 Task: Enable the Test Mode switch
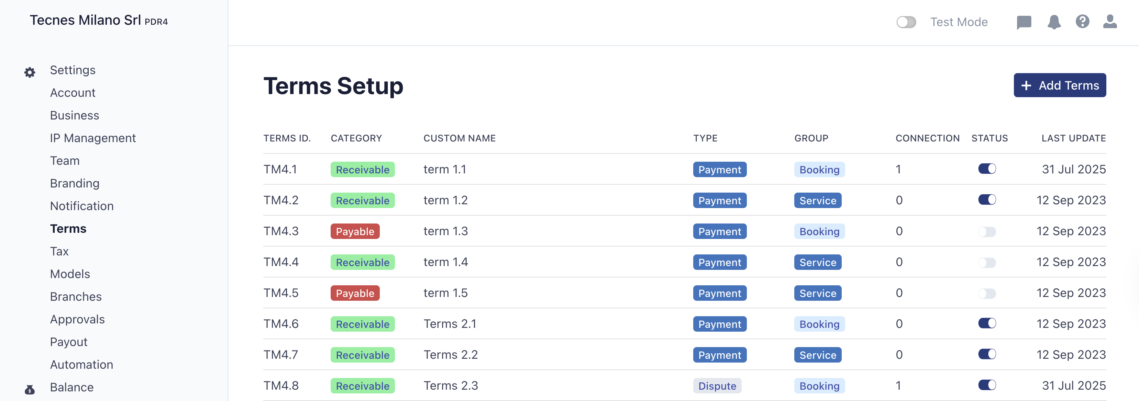(906, 22)
